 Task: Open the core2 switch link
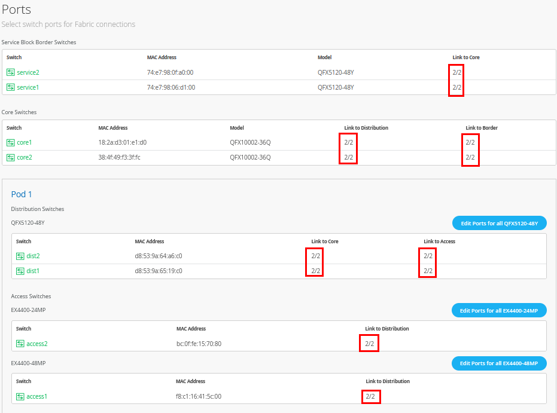(25, 157)
